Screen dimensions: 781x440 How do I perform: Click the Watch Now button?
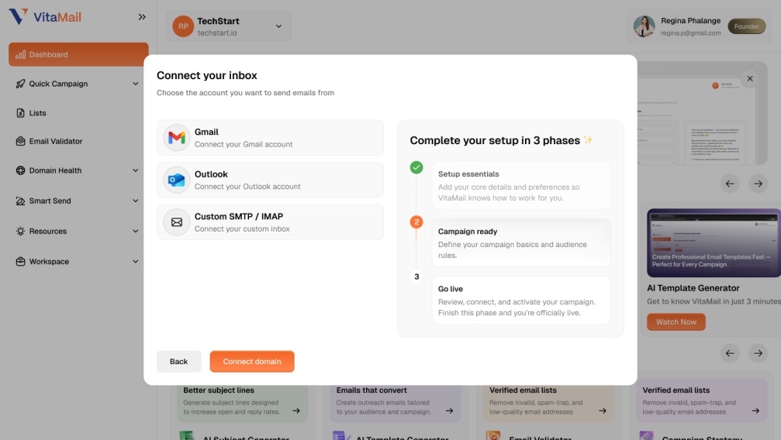pyautogui.click(x=676, y=322)
